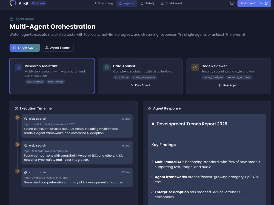Run the Code Reviewer agent
The image size is (274, 205).
click(x=229, y=85)
